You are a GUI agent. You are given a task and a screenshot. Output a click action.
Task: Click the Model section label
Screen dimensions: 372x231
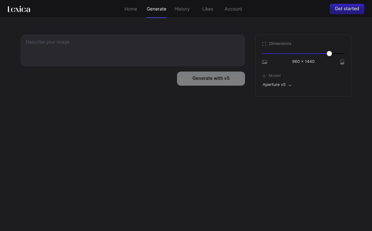(275, 76)
